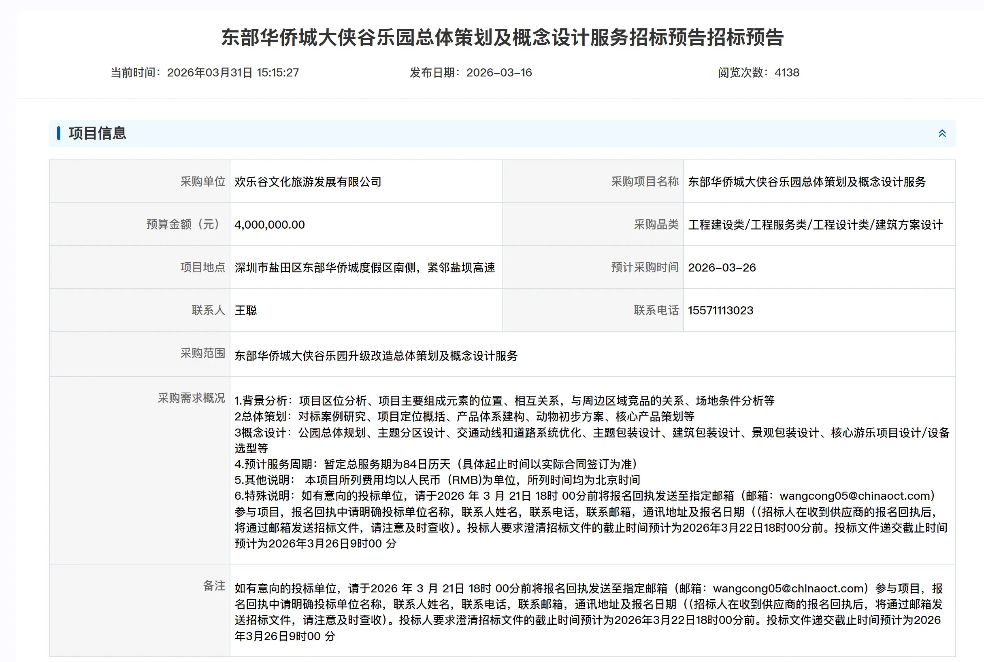The height and width of the screenshot is (662, 984).
Task: Click the budget value 4,000,000.00
Action: point(270,225)
